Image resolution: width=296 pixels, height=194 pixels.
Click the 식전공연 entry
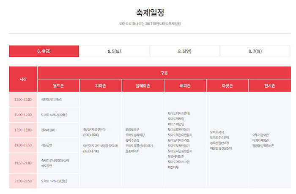47,145
